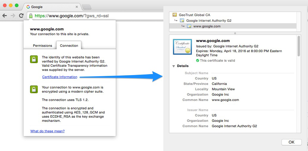Screen dimensions: 308x151
Task: Select Google Internet Authority G2 in certificate chain
Action: point(209,21)
